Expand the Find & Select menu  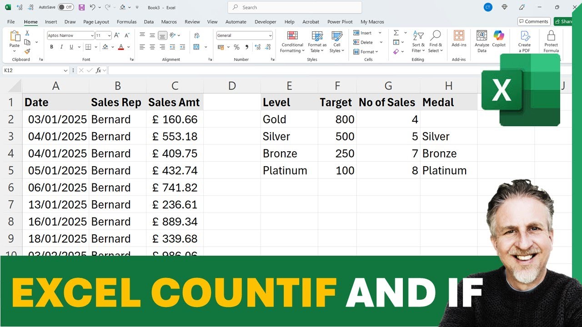(x=436, y=42)
